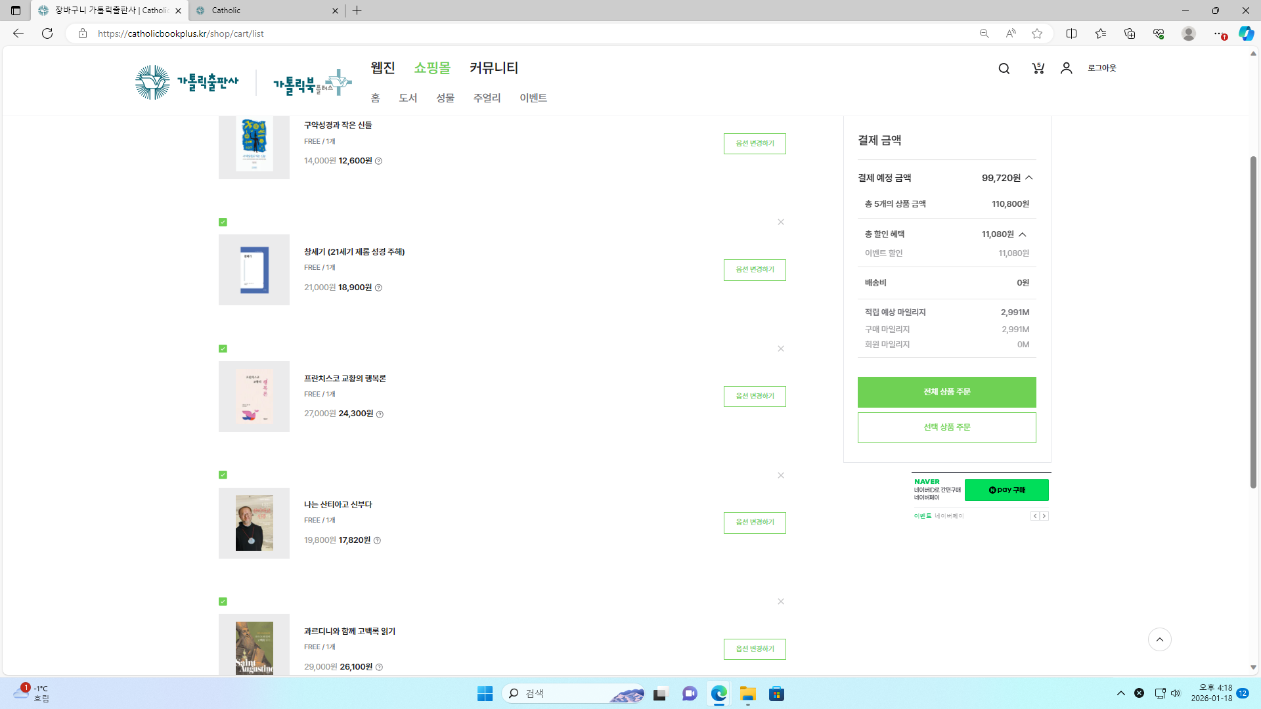Show hidden system tray icons
The width and height of the screenshot is (1261, 709).
coord(1120,693)
